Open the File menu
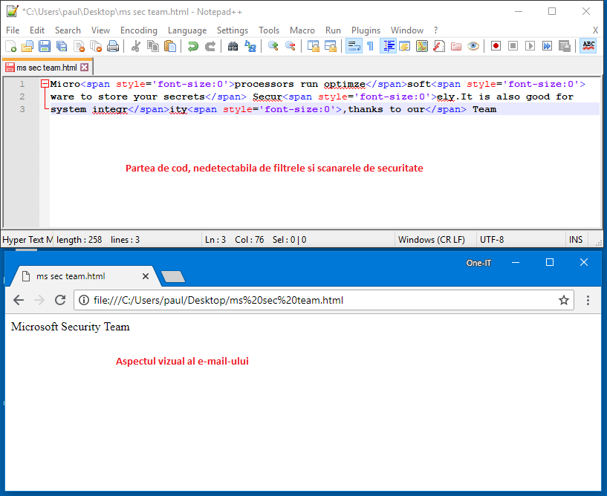The image size is (607, 496). coord(13,30)
